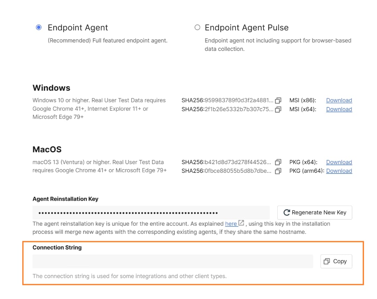Screen dimensions: 377x299
Task: Download the MacOS PKG (arm64) package
Action: 339,171
